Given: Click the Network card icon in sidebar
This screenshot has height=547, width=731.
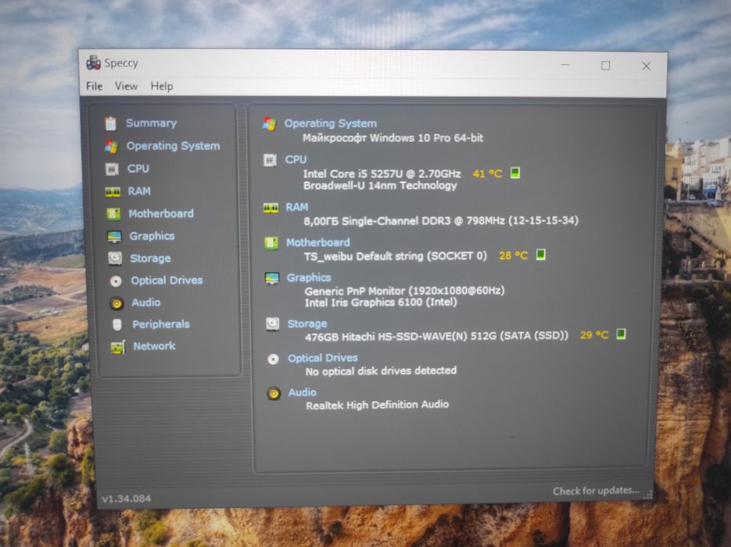Looking at the screenshot, I should pos(117,347).
